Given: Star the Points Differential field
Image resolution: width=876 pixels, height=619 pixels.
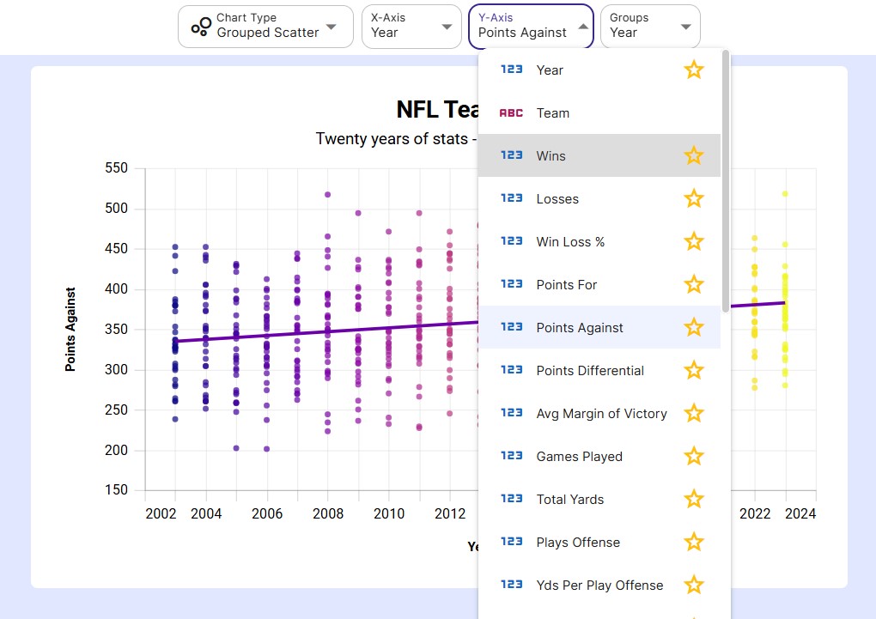Looking at the screenshot, I should 693,370.
